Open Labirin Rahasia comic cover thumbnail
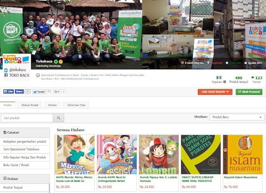Screen dimensions: 266x193 pyautogui.click(x=159, y=154)
